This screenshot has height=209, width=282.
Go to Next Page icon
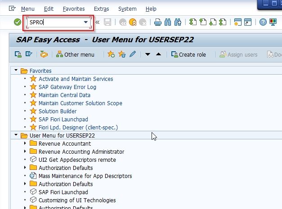coord(213,22)
